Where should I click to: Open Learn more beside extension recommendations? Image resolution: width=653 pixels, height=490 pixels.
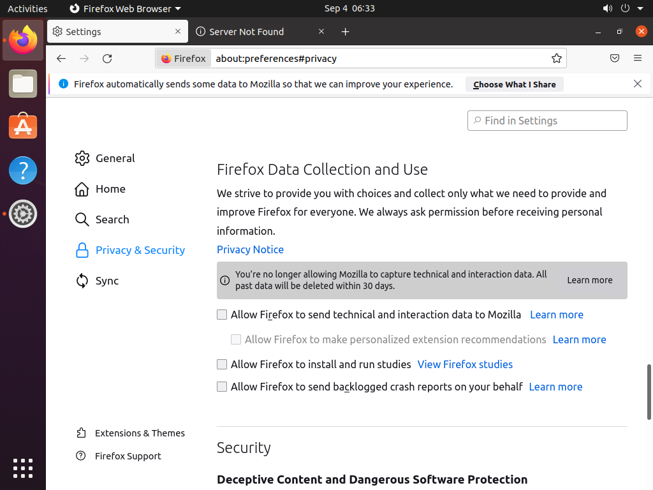click(x=579, y=339)
